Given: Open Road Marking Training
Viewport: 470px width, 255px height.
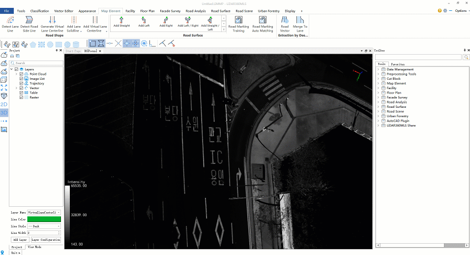Looking at the screenshot, I should pos(238,24).
